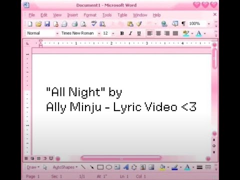Run Spelling and Grammar check

tap(94, 23)
